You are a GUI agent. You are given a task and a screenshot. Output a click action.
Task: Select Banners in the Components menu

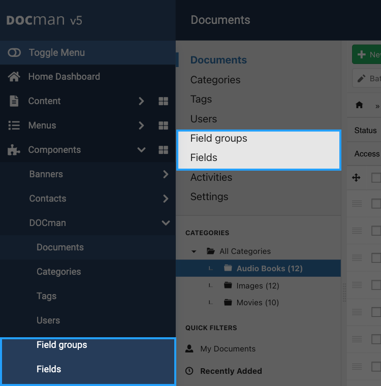[x=46, y=174]
